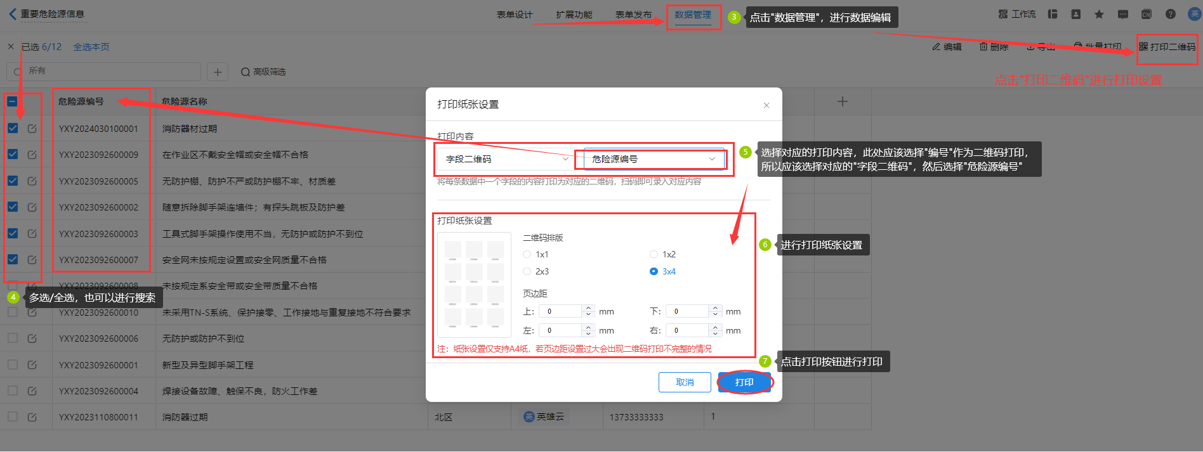
Task: Click the question mark help icon
Action: pos(1170,14)
